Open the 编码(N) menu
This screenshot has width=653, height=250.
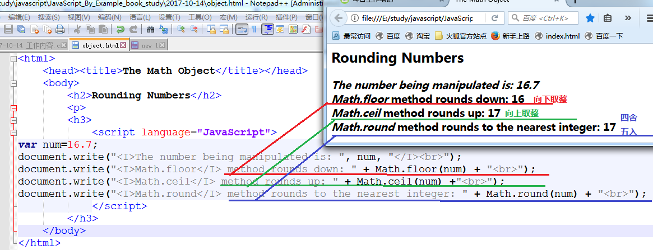click(x=109, y=17)
